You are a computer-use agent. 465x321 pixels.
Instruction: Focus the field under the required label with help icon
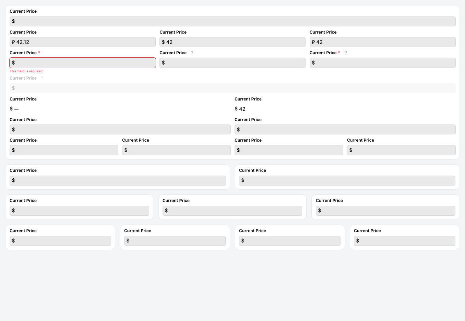click(382, 63)
